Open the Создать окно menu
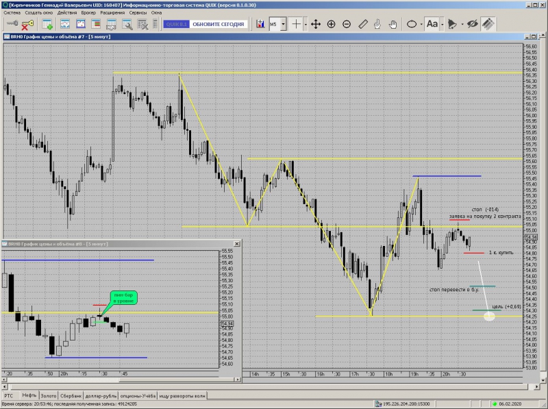 (39, 12)
